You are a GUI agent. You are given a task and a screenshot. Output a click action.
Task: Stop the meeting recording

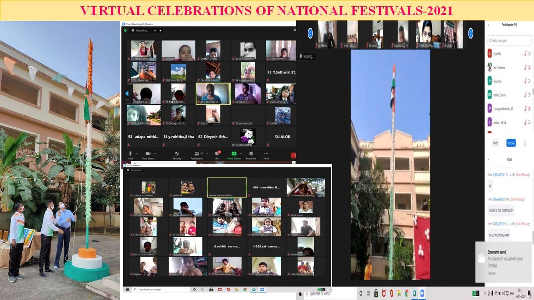coord(160,30)
